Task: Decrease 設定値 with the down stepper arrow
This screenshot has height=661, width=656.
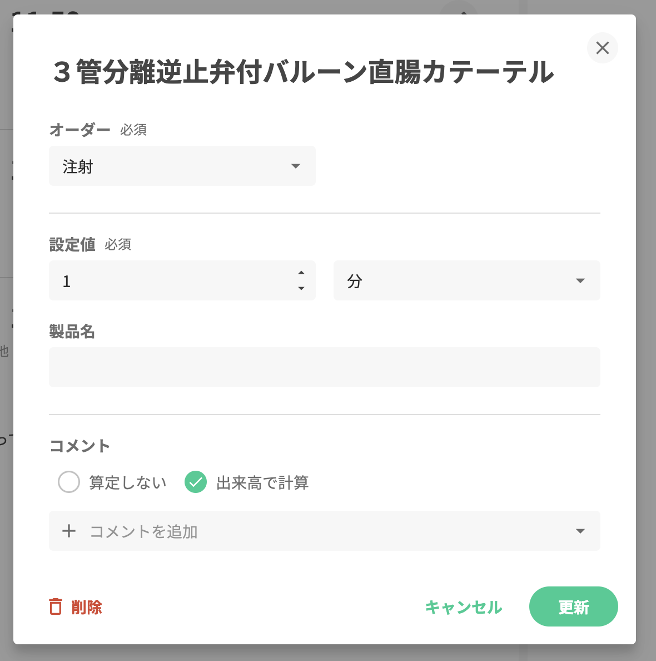Action: click(x=301, y=288)
